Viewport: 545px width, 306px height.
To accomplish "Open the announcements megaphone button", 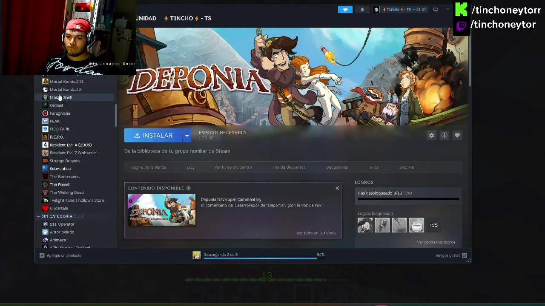I will coord(345,9).
